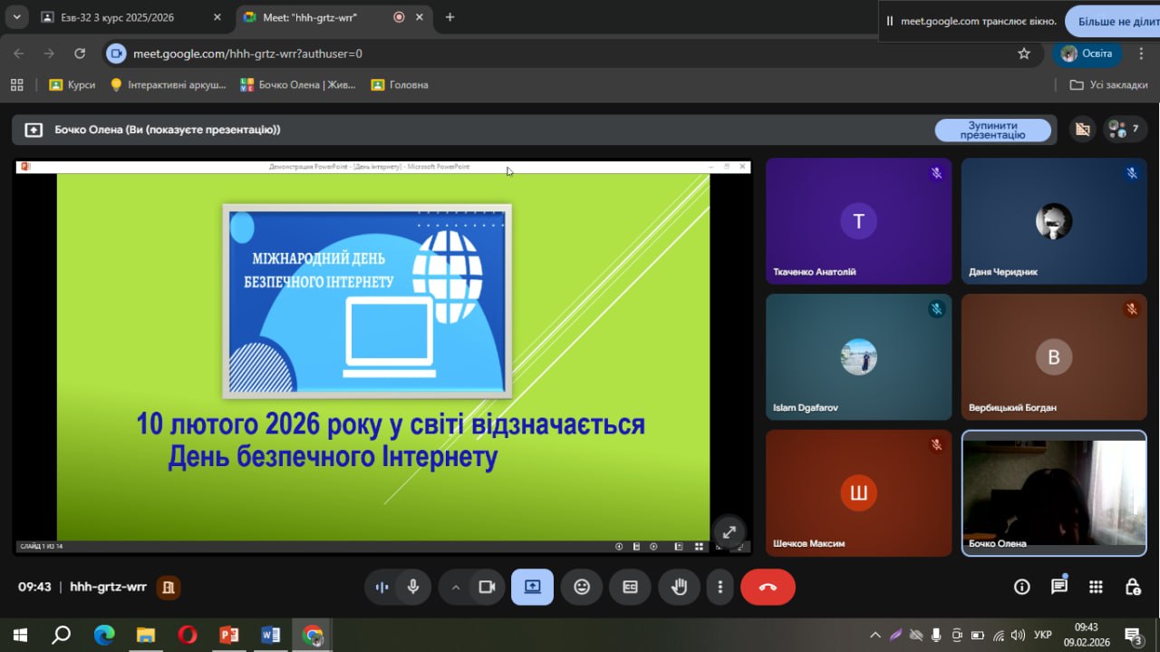This screenshot has height=652, width=1160.
Task: Raise your hand in the meeting
Action: 679,587
